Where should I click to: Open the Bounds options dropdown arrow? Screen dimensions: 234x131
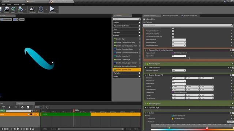point(46,10)
